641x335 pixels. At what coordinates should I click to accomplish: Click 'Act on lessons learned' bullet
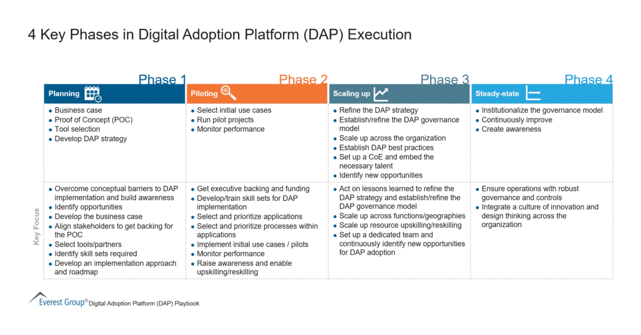(x=400, y=197)
